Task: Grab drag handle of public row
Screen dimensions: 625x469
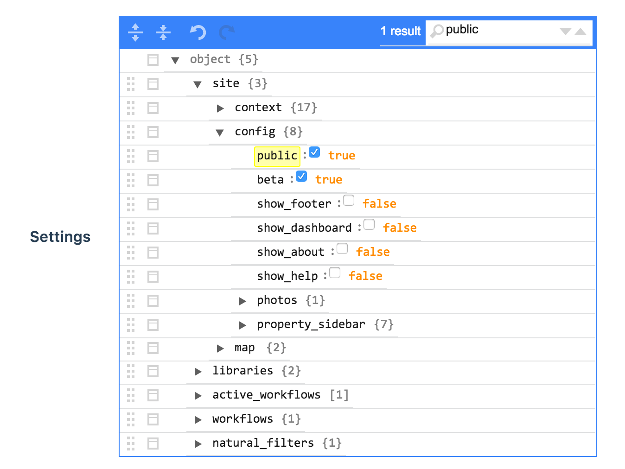Action: tap(131, 156)
